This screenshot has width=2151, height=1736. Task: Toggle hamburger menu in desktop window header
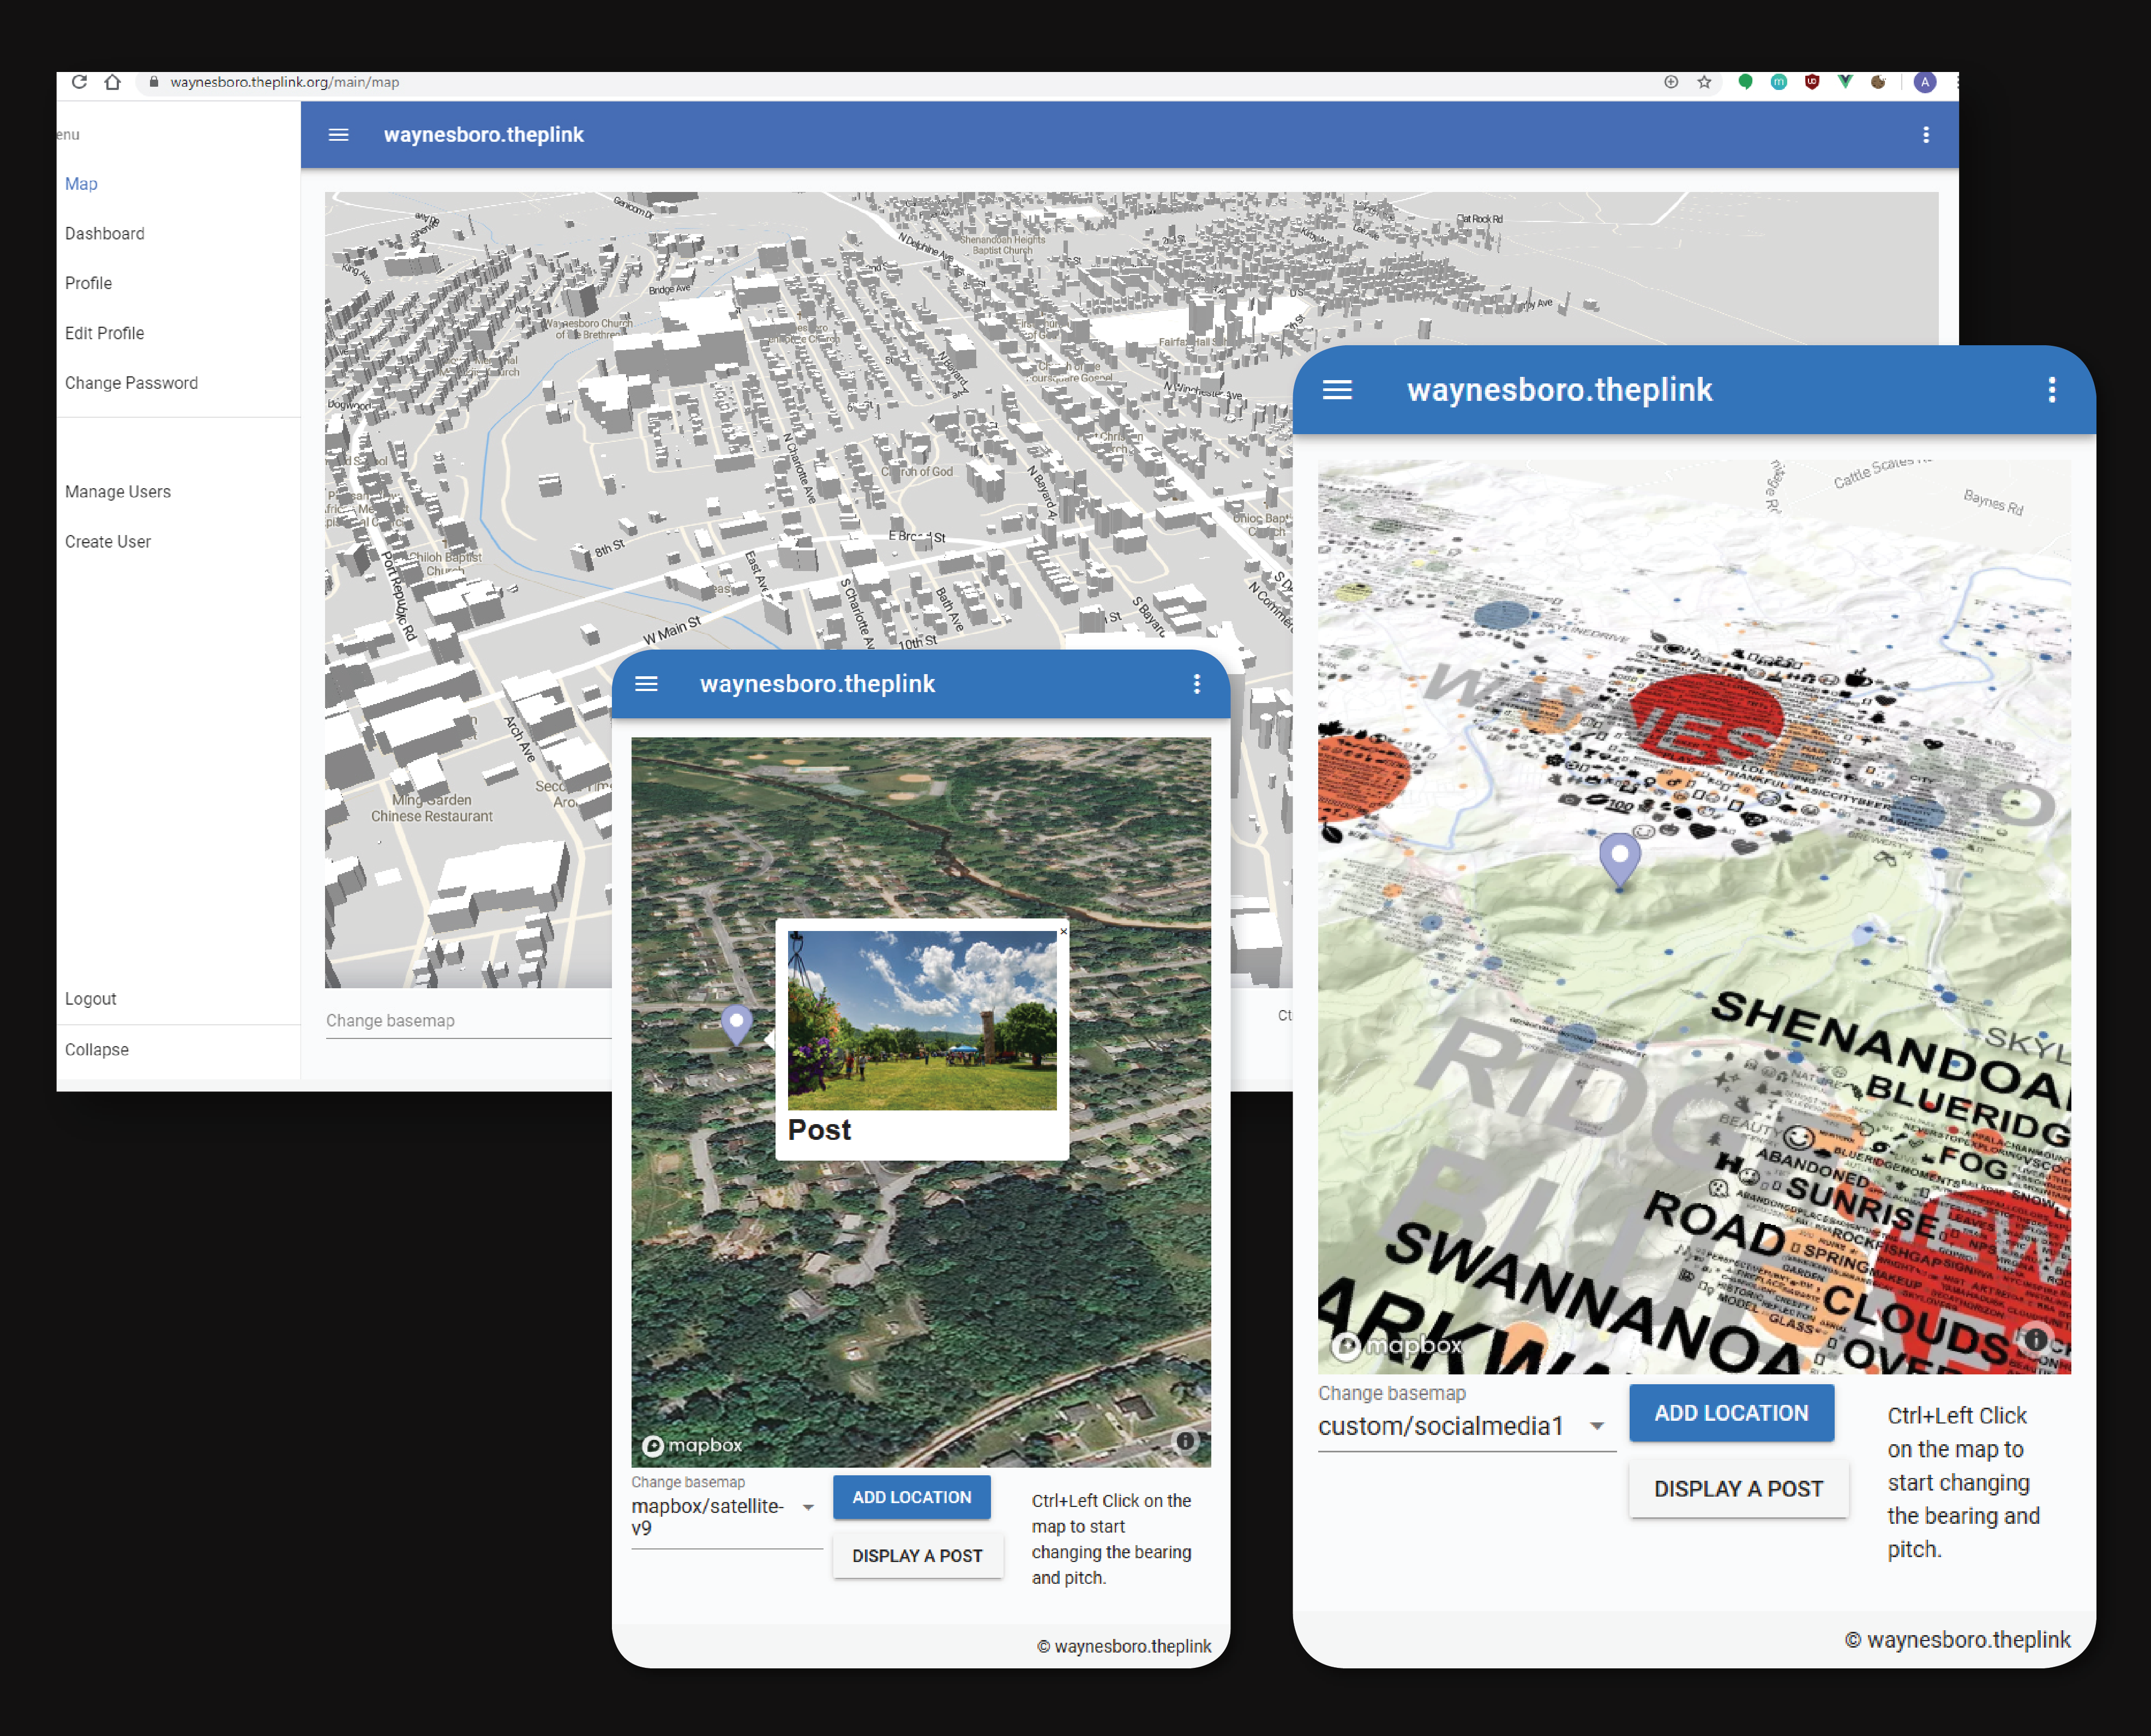[339, 135]
